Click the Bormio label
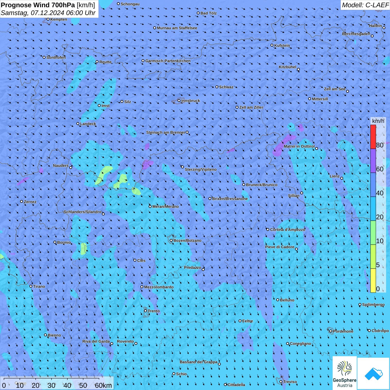Screen dimensions: 390x390 [x=64, y=242]
